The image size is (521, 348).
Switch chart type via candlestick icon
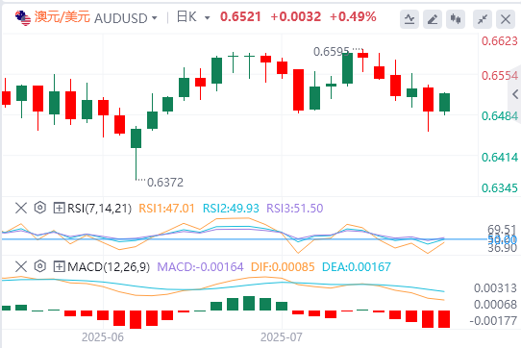click(456, 19)
